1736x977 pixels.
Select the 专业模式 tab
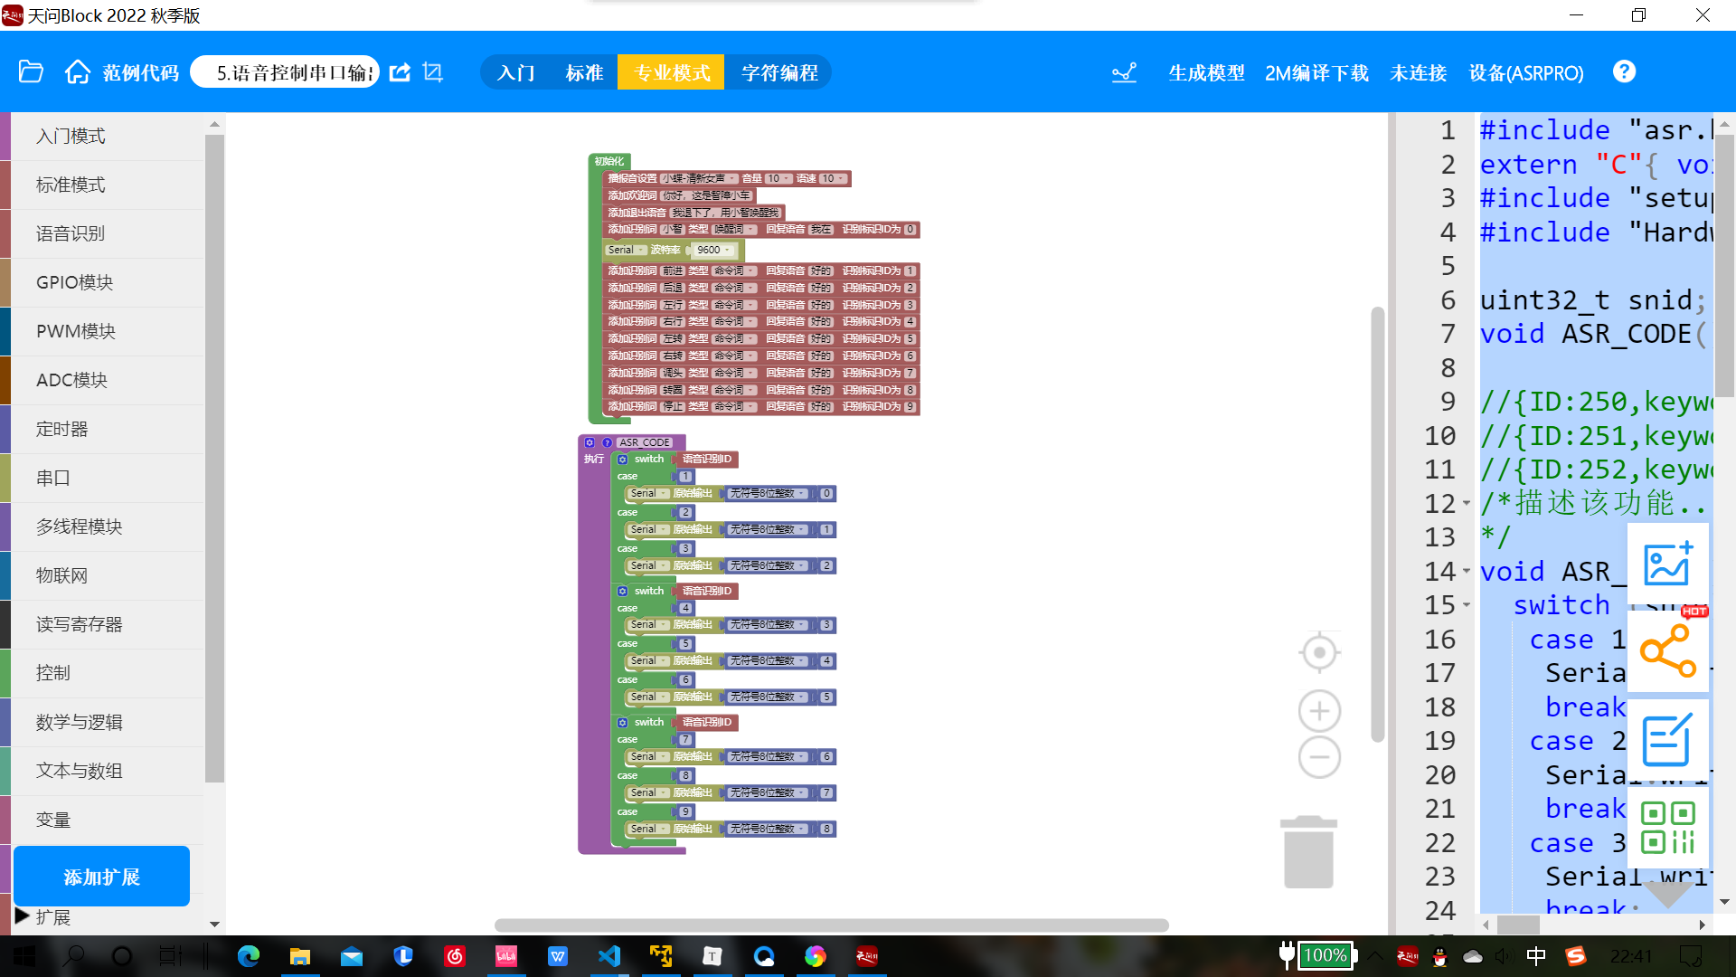672,72
